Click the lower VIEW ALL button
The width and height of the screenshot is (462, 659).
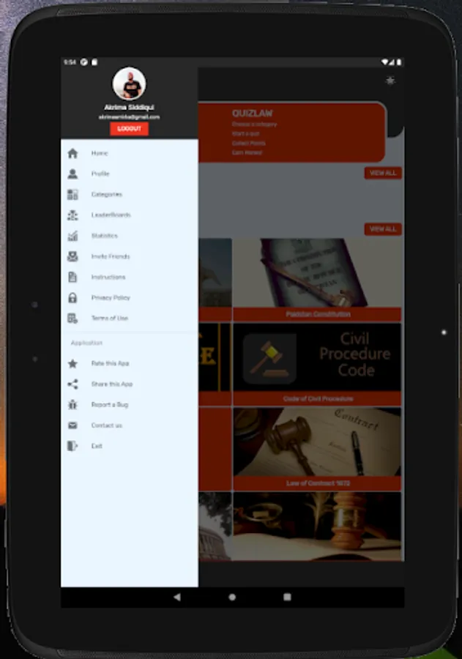click(383, 229)
